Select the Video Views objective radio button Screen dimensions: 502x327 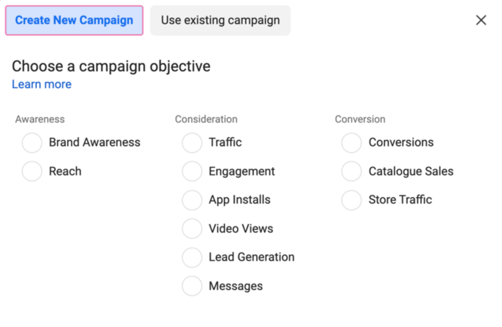coord(192,228)
